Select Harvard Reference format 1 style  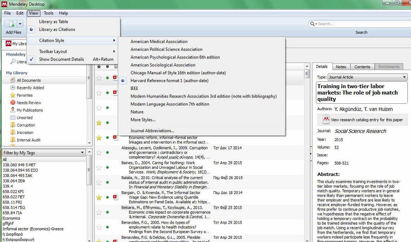(x=169, y=81)
